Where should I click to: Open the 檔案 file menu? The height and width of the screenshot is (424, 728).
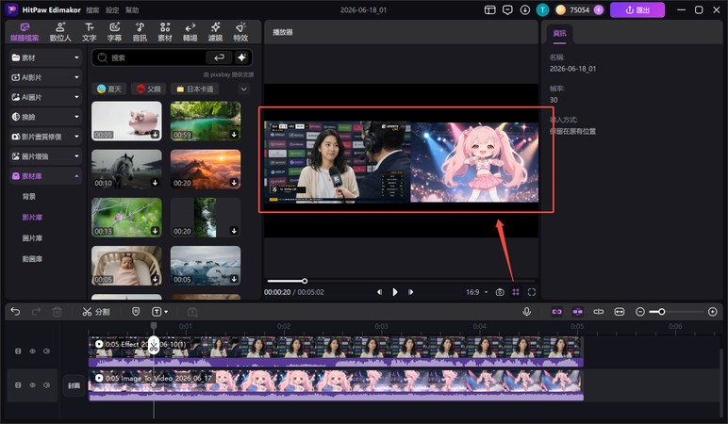pyautogui.click(x=92, y=9)
